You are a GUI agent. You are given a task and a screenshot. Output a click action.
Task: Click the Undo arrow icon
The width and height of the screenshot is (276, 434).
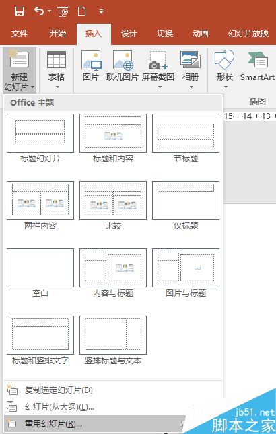coord(39,11)
